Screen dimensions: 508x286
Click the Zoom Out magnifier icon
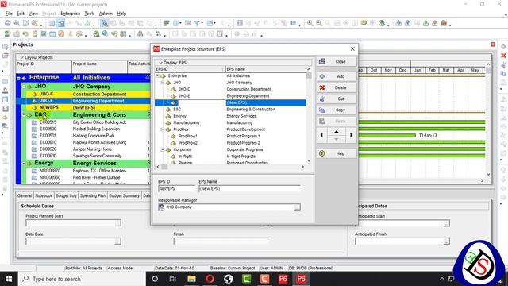pyautogui.click(x=319, y=23)
